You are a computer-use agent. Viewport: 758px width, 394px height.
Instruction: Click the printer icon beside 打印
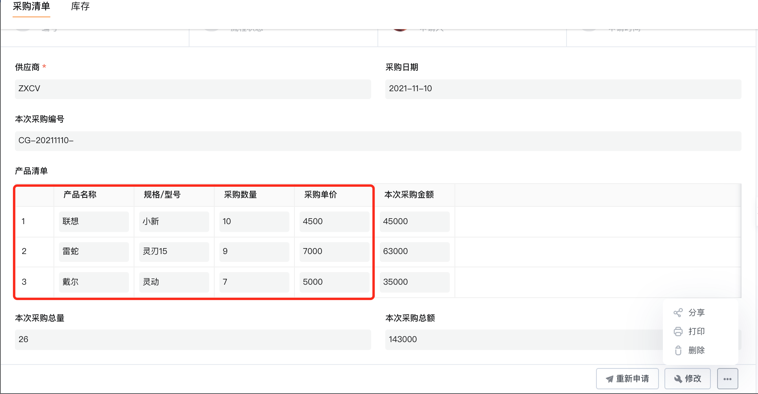click(678, 331)
